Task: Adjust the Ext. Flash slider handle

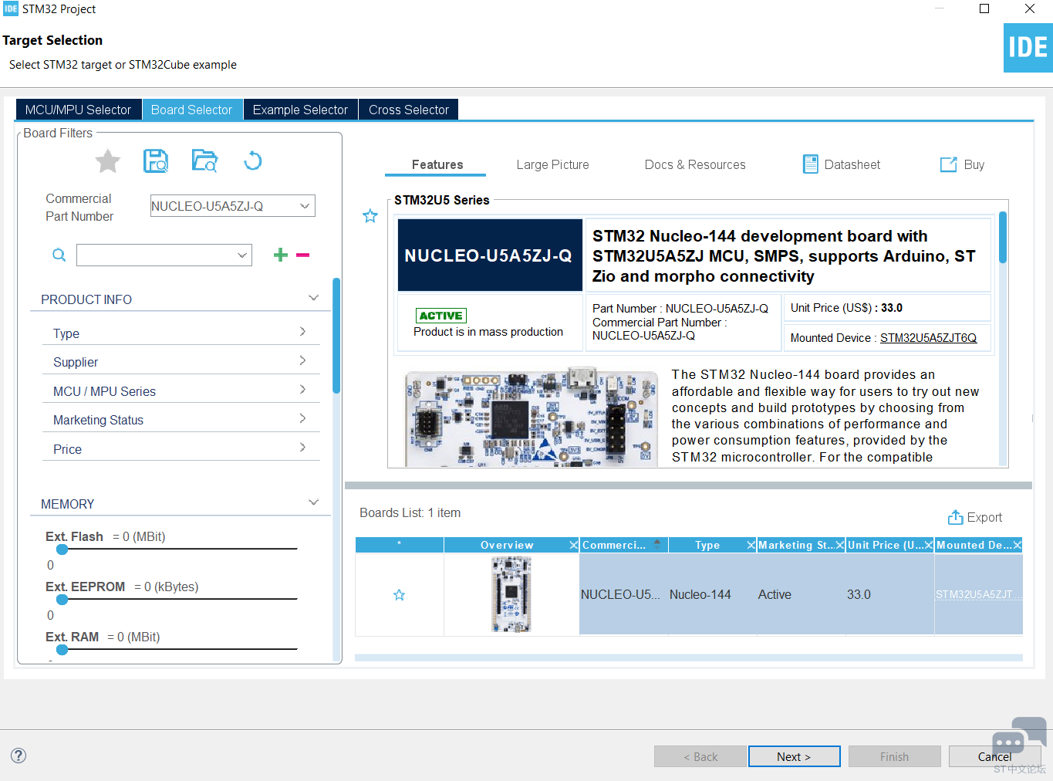Action: pos(62,549)
